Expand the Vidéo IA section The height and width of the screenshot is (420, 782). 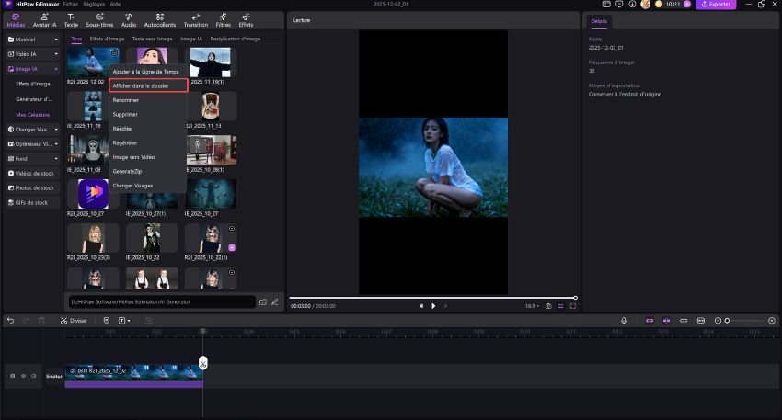[33, 54]
